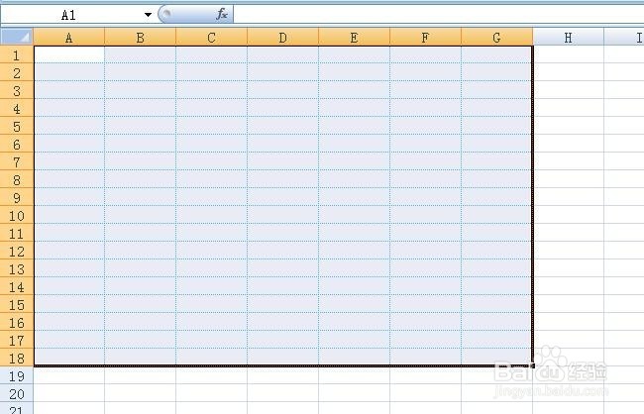This screenshot has width=644, height=414.
Task: Select row 19 header
Action: coord(17,375)
